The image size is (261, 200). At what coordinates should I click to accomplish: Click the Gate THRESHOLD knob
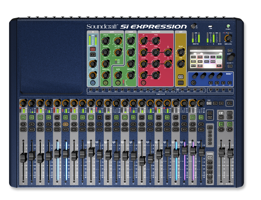[x=105, y=75]
